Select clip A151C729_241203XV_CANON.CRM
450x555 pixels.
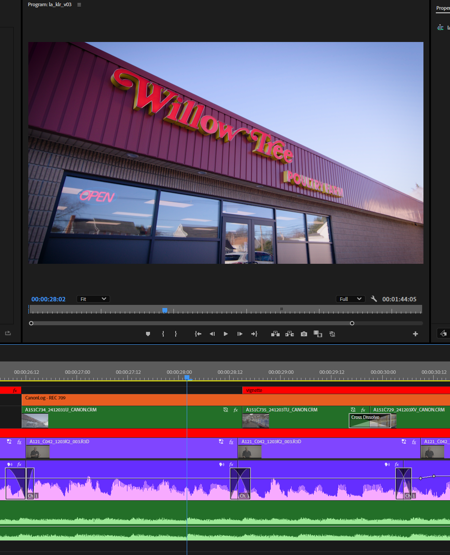410,417
